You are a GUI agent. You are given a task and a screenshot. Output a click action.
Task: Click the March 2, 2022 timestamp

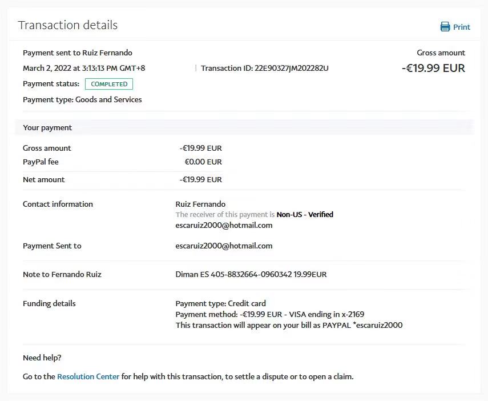84,68
